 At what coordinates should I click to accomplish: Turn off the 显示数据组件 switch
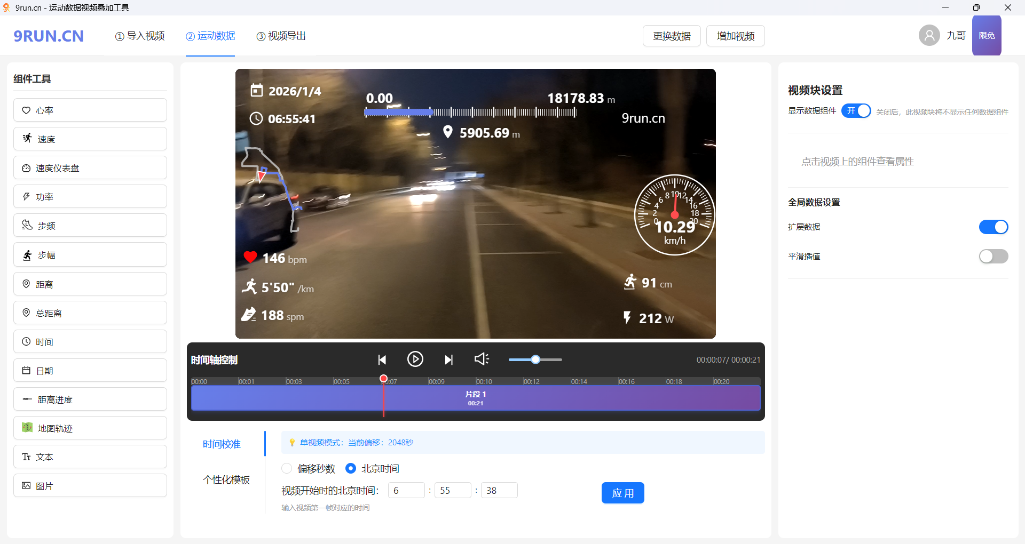click(x=856, y=110)
